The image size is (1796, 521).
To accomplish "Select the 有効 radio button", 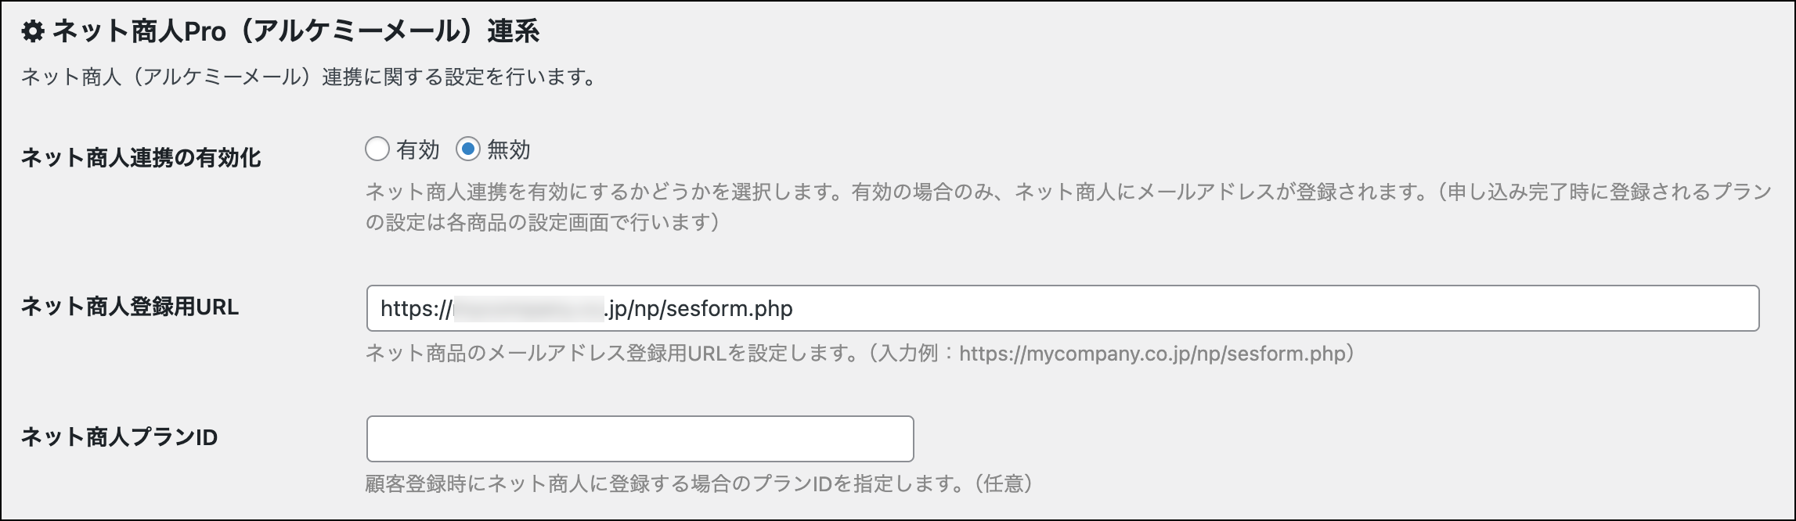I will (377, 149).
